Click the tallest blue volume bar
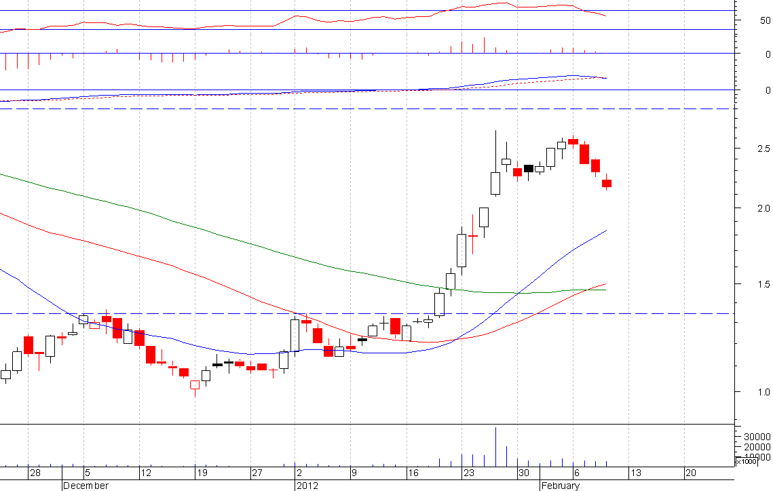 (x=495, y=447)
